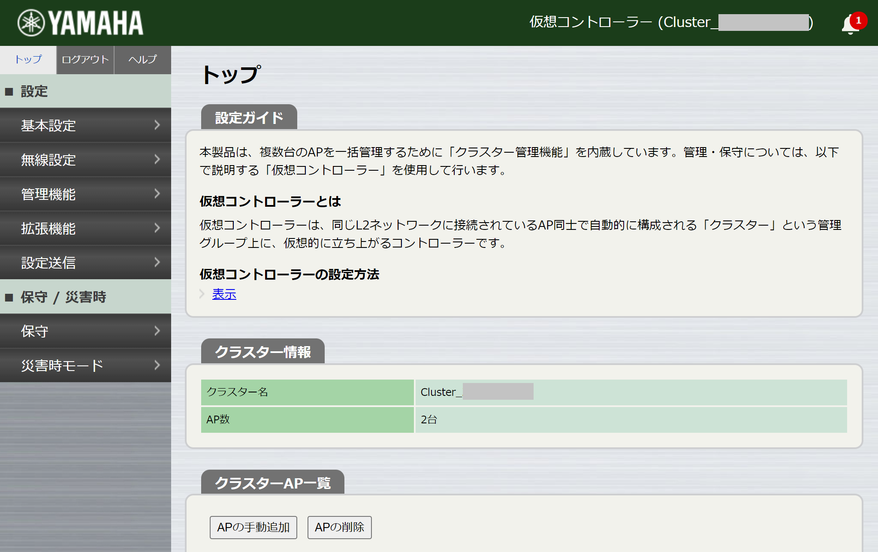Select the AP数 row showing 2台

coord(429,420)
